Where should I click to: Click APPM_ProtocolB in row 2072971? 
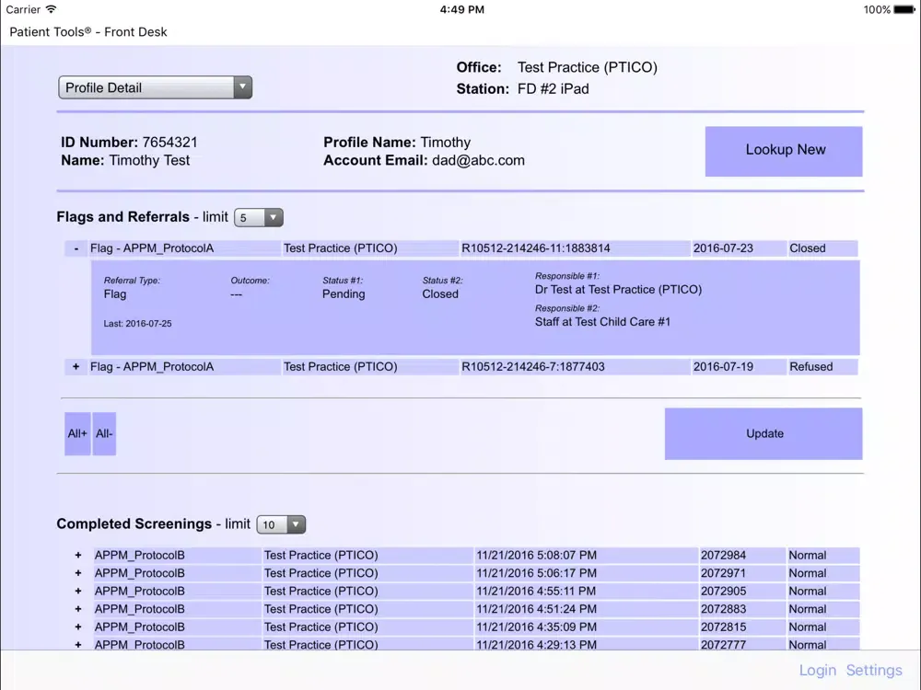(139, 573)
